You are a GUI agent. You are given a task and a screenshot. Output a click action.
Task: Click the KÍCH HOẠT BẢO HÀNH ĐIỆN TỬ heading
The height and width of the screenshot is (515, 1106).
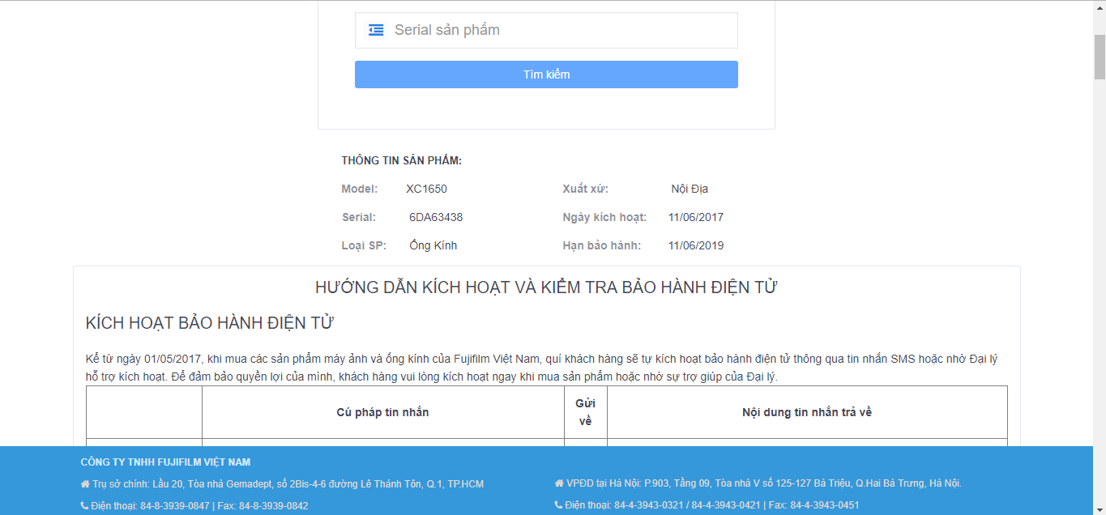(210, 323)
